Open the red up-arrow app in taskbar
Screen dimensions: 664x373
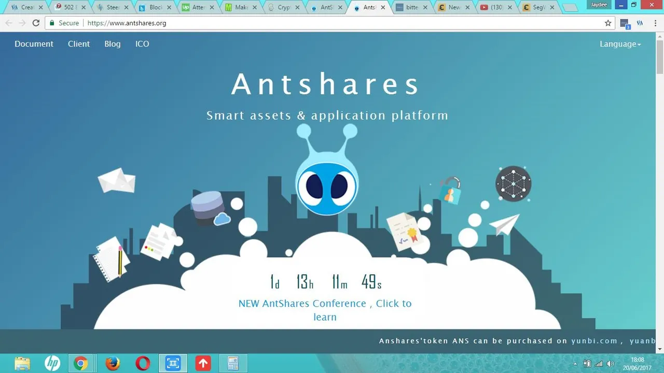click(203, 363)
